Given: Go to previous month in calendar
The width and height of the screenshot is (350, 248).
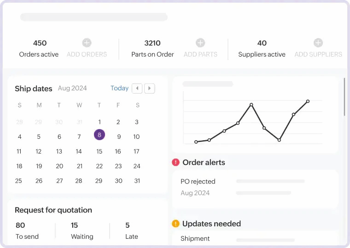Looking at the screenshot, I should click(137, 89).
